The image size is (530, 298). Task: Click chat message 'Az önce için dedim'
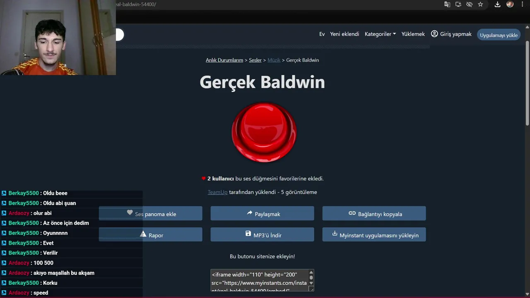pyautogui.click(x=66, y=223)
